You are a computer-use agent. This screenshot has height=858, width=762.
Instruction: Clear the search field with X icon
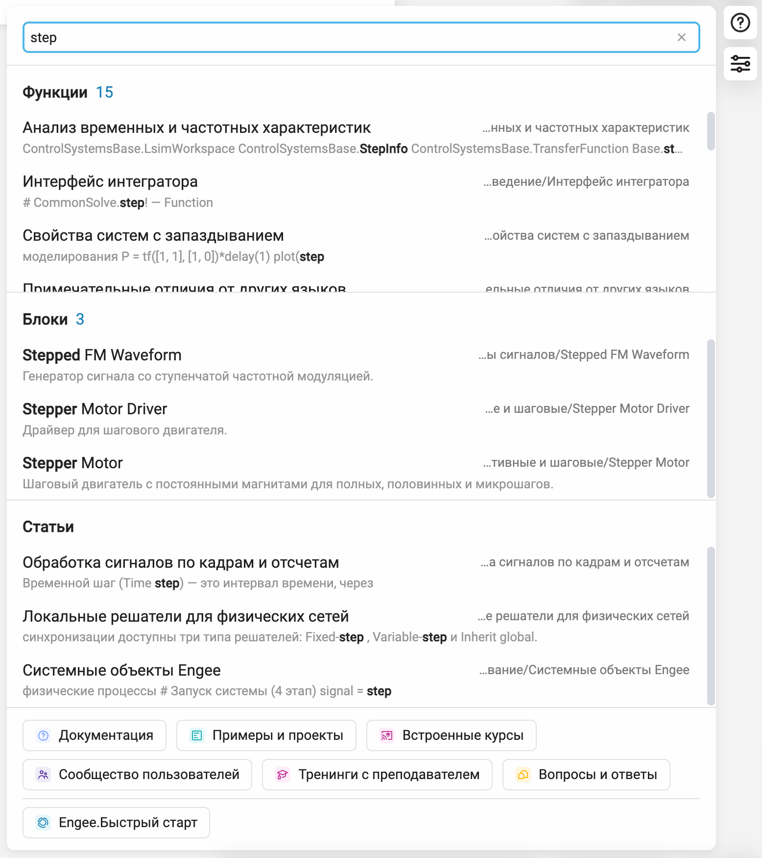point(681,37)
